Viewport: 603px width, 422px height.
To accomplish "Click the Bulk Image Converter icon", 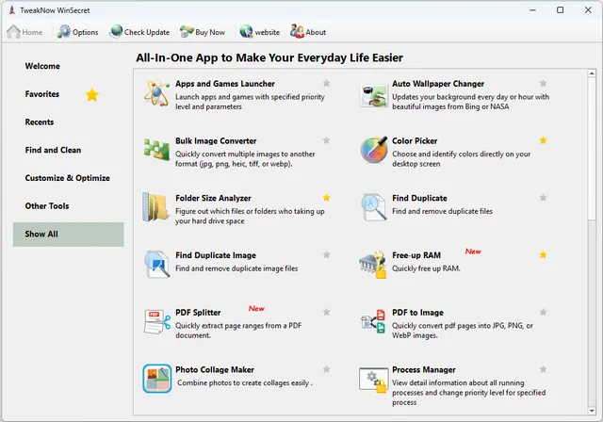I will pos(156,150).
